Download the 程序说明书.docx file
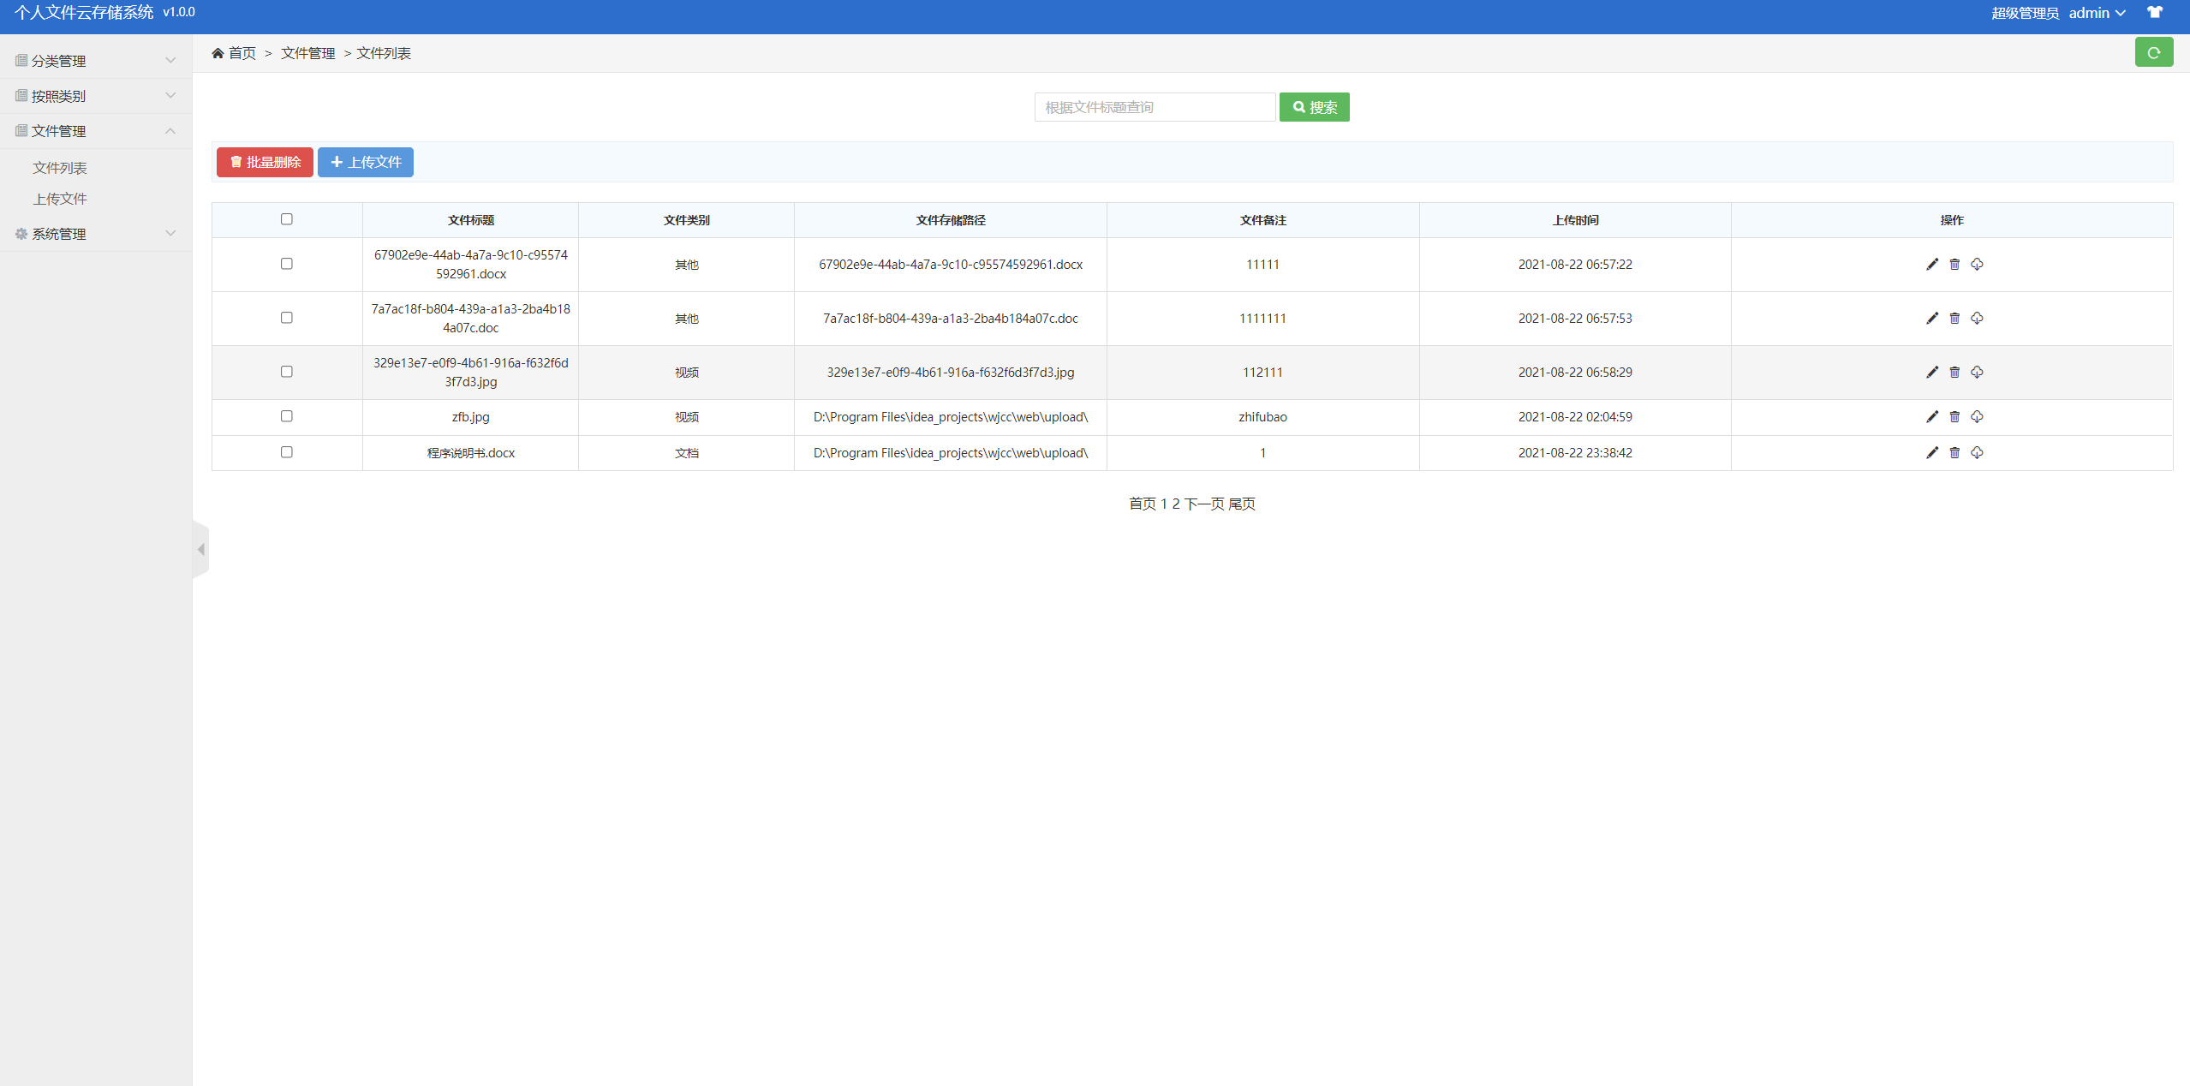The image size is (2190, 1086). point(1977,453)
